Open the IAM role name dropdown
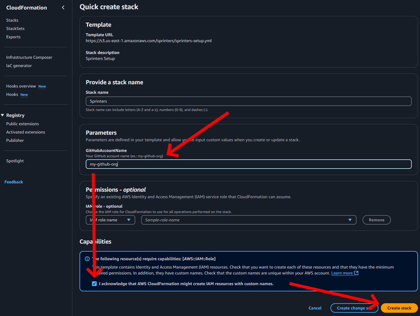 (110, 220)
